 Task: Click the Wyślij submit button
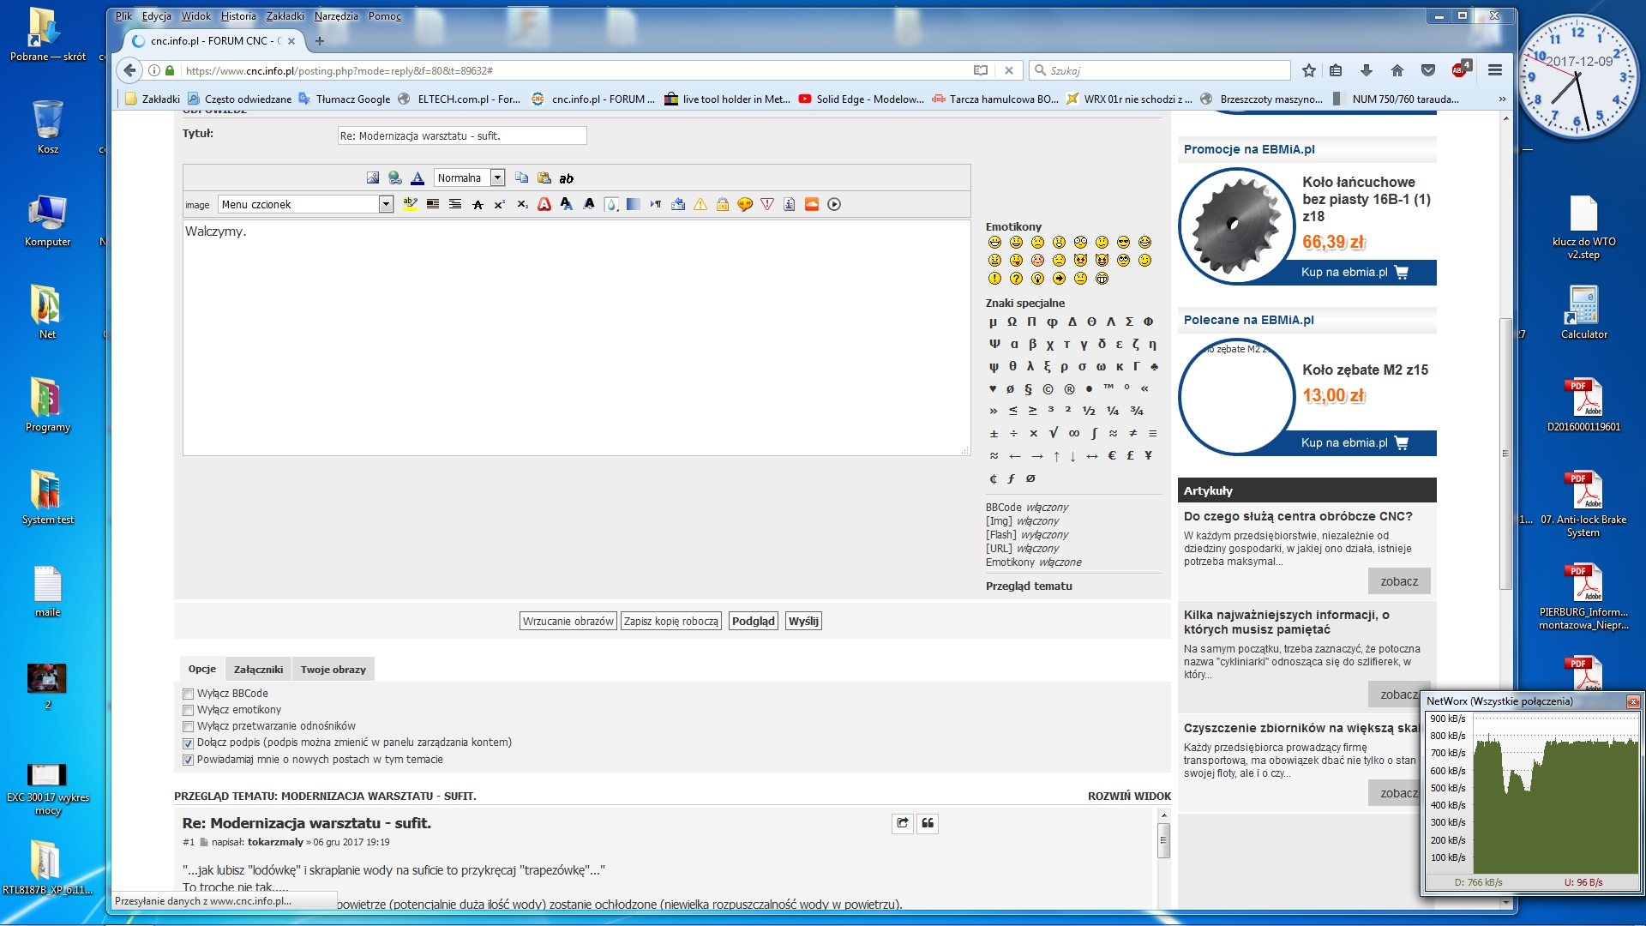tap(803, 622)
